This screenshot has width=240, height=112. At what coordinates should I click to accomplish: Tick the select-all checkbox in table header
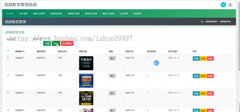[8, 51]
